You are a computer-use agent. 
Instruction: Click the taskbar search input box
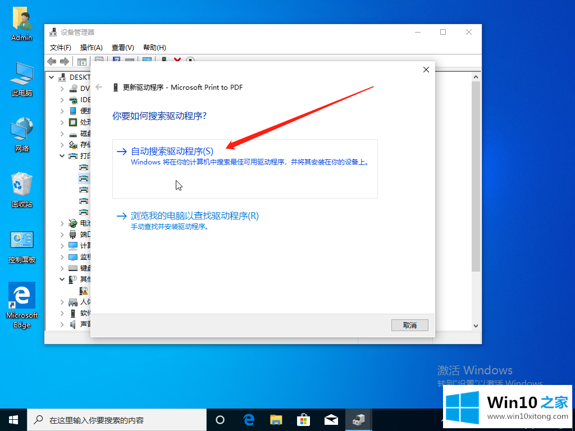pos(117,420)
